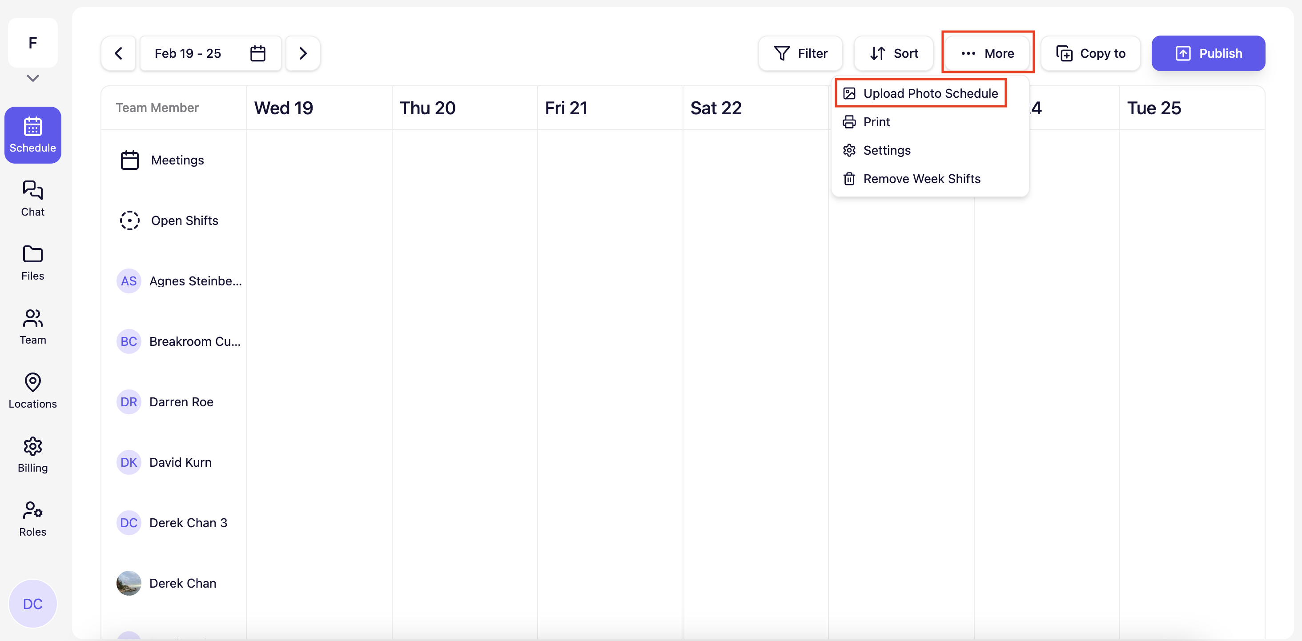Click Derek Chan's photo avatar

coord(129,583)
